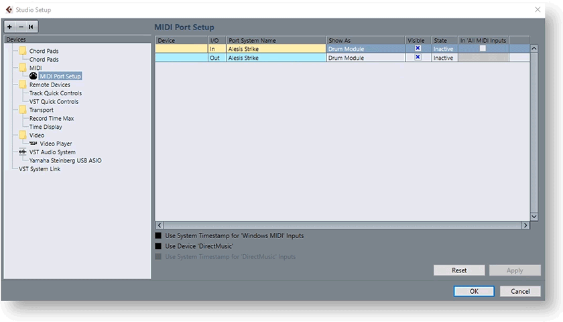Edit Show As name for input port
The width and height of the screenshot is (563, 322).
(365, 49)
